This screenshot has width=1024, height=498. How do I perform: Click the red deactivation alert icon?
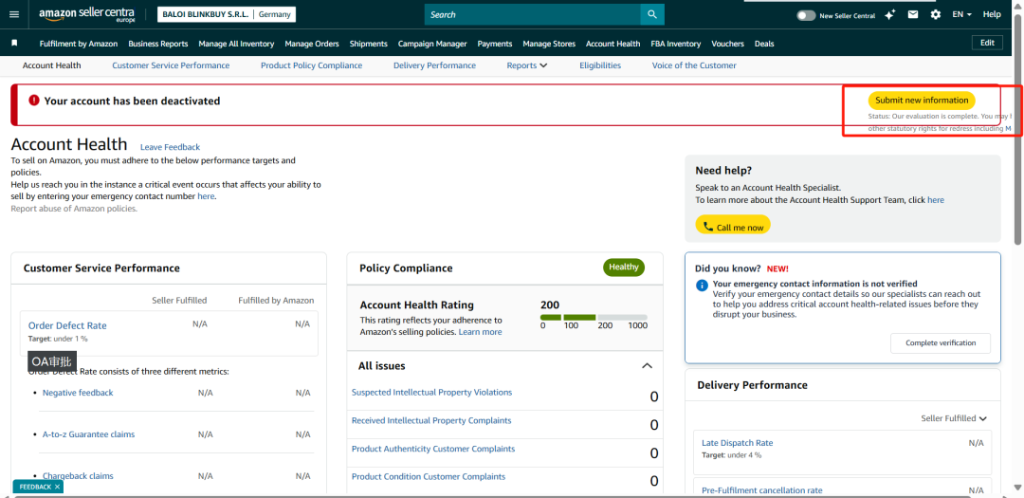click(34, 101)
